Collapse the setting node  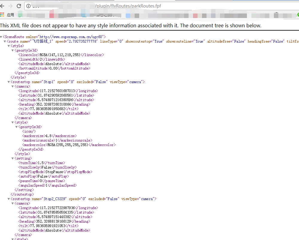[x=13, y=158]
